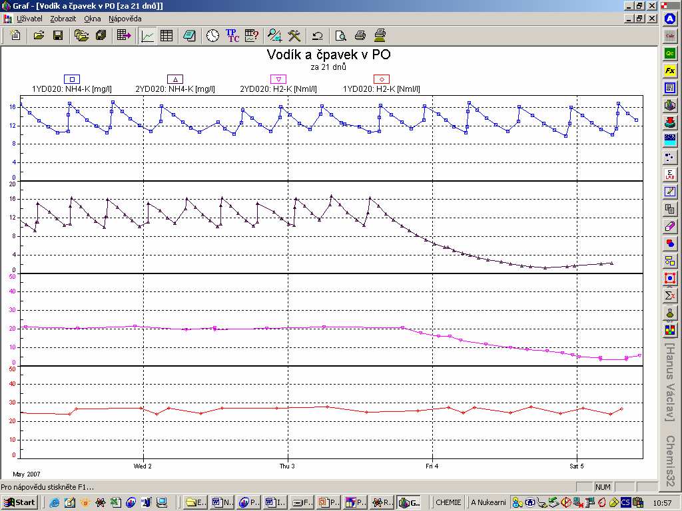Click the TP TC toolbar icon
Image resolution: width=682 pixels, height=511 pixels.
(232, 35)
